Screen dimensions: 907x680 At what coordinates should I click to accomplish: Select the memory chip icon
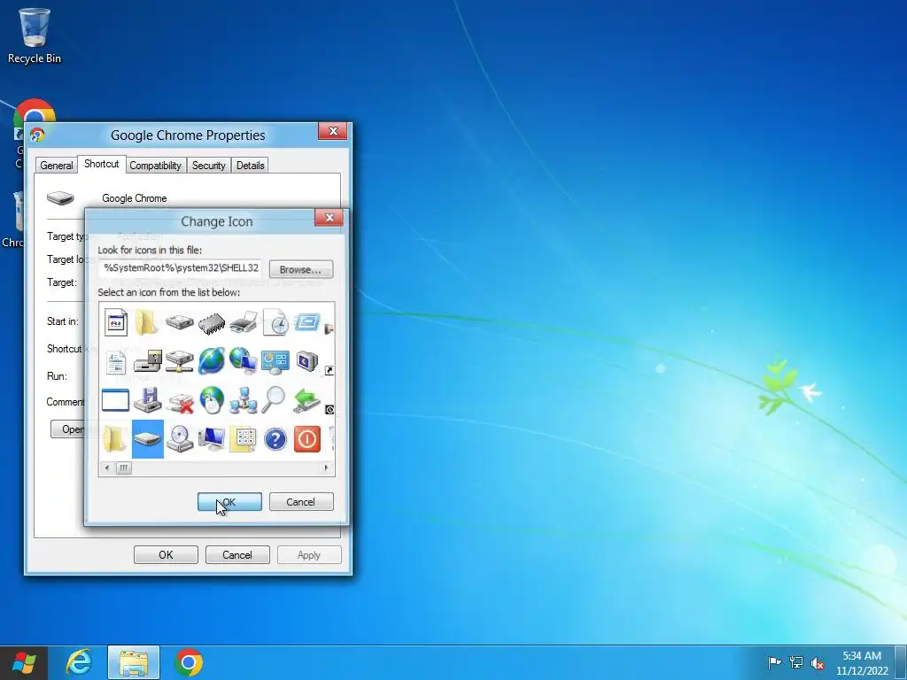pyautogui.click(x=211, y=323)
